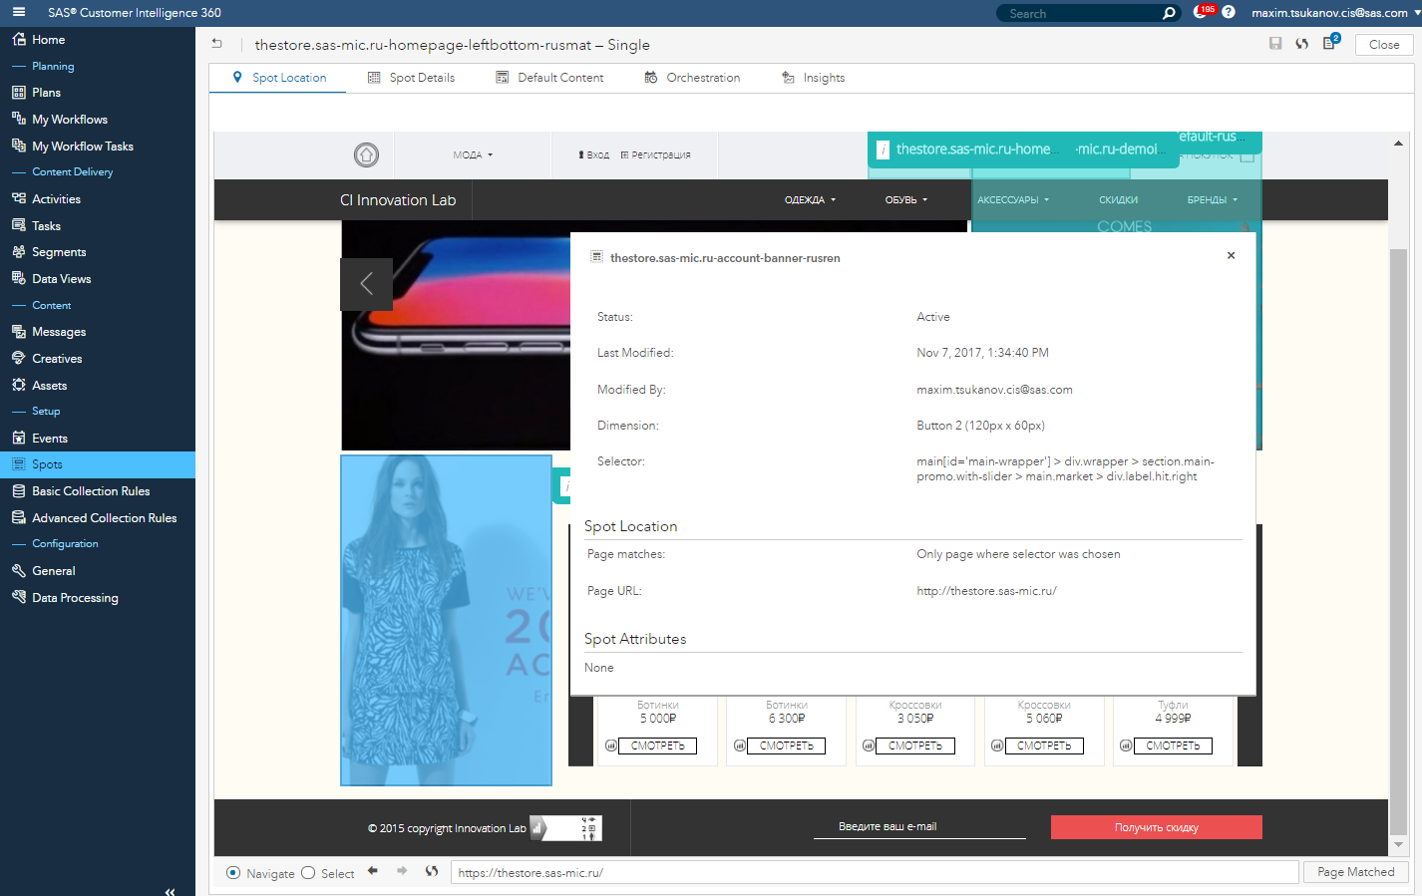Open Spots in the sidebar
Image resolution: width=1422 pixels, height=896 pixels.
pyautogui.click(x=98, y=464)
